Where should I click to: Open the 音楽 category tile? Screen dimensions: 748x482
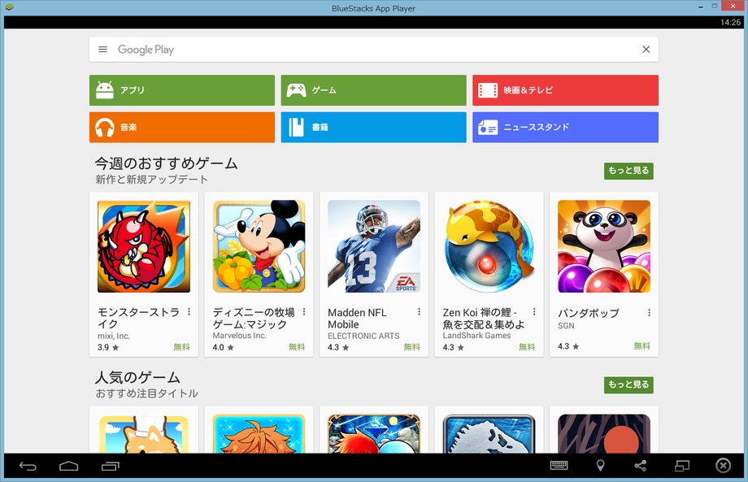(x=182, y=128)
